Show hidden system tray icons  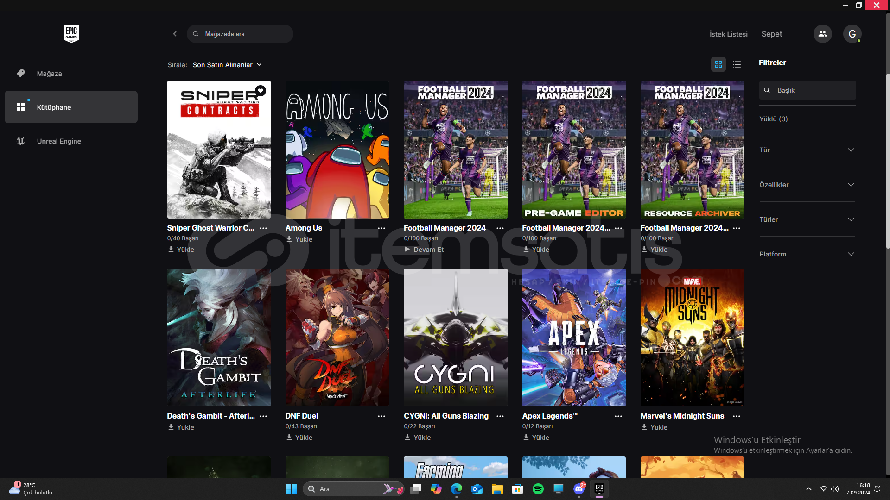pos(809,489)
